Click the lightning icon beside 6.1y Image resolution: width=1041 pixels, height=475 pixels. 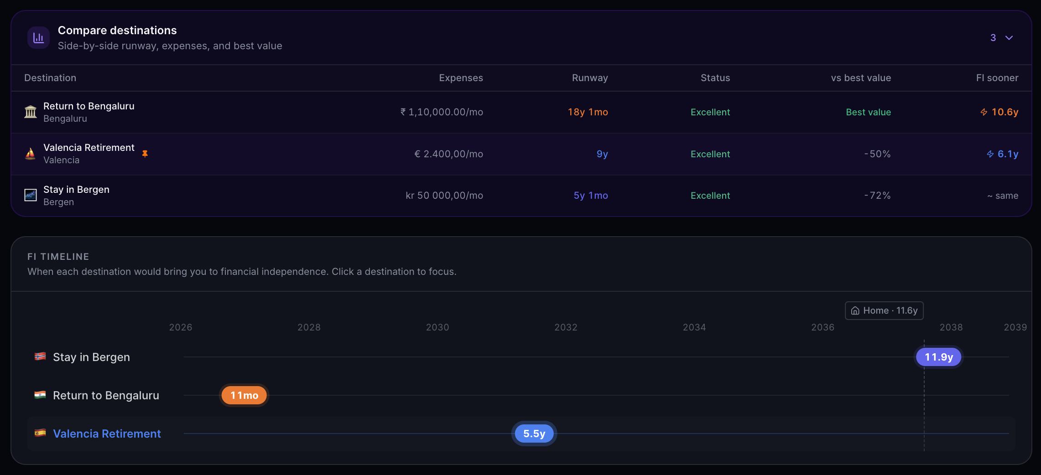[990, 154]
